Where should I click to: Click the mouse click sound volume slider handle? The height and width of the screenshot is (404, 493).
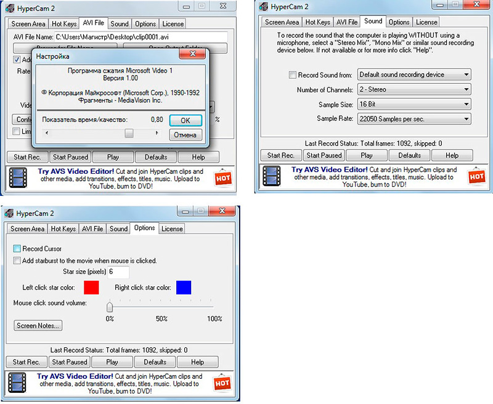tap(110, 307)
